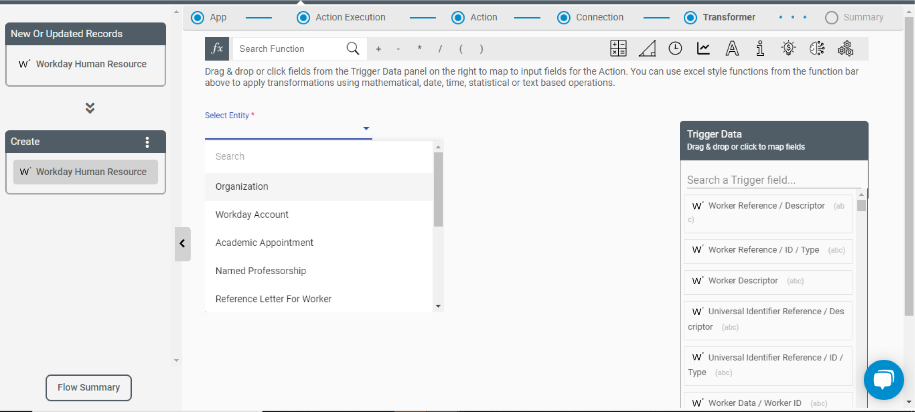Open the statistical chart functions icon
The image size is (915, 412).
click(703, 48)
